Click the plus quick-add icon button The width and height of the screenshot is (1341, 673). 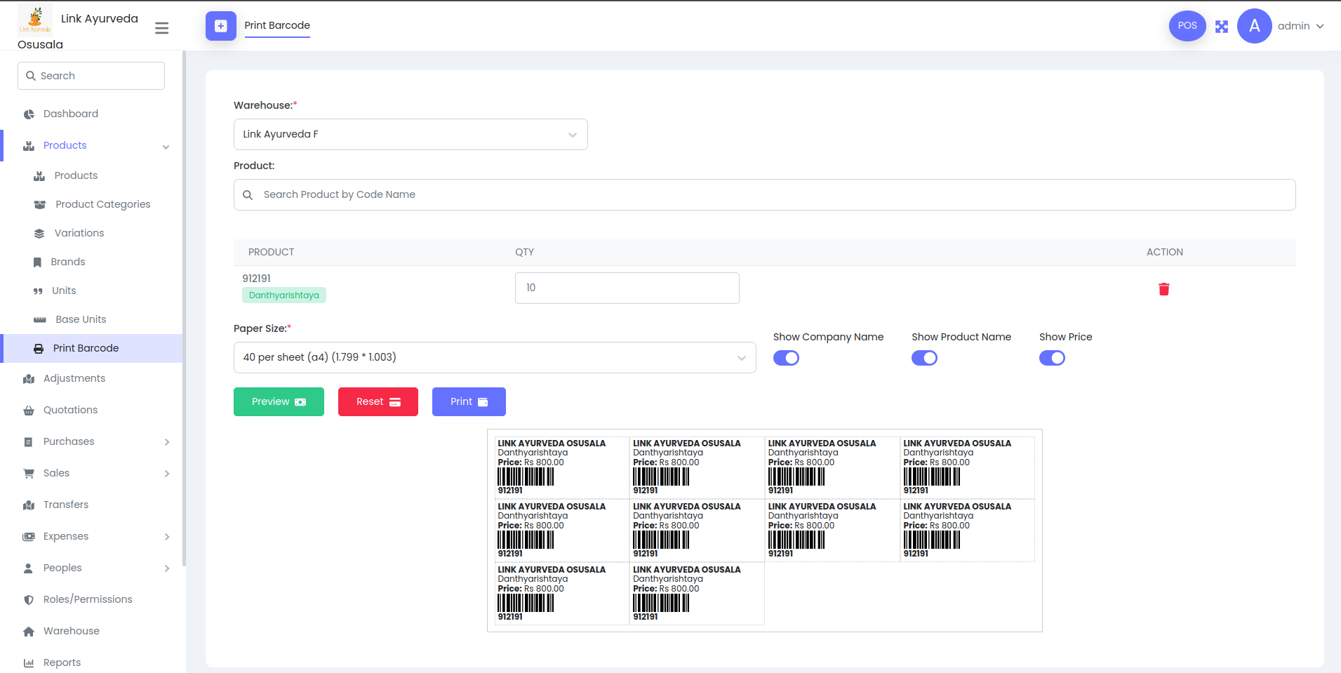221,26
